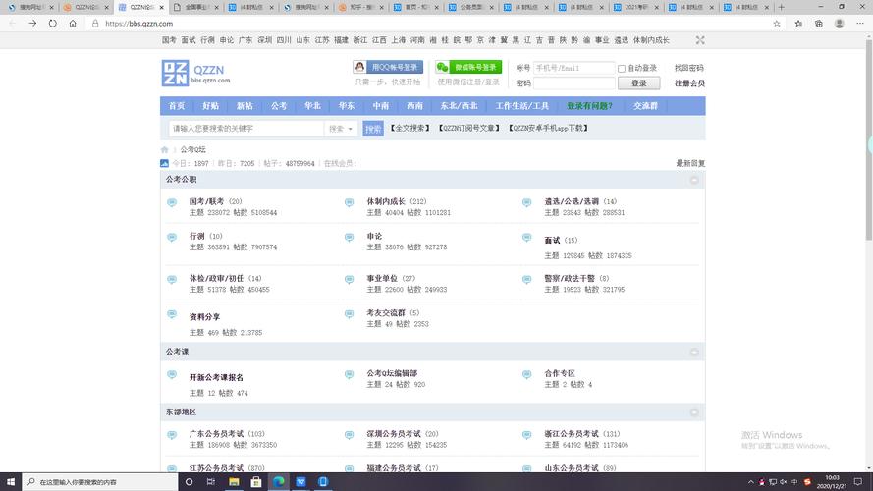
Task: Click the speech bubble icon beside 遴选/公选/选调
Action: click(526, 202)
